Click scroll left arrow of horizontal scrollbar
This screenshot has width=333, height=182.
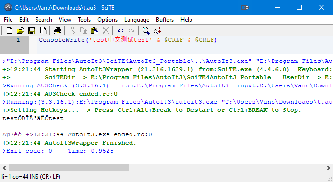(x=4, y=168)
